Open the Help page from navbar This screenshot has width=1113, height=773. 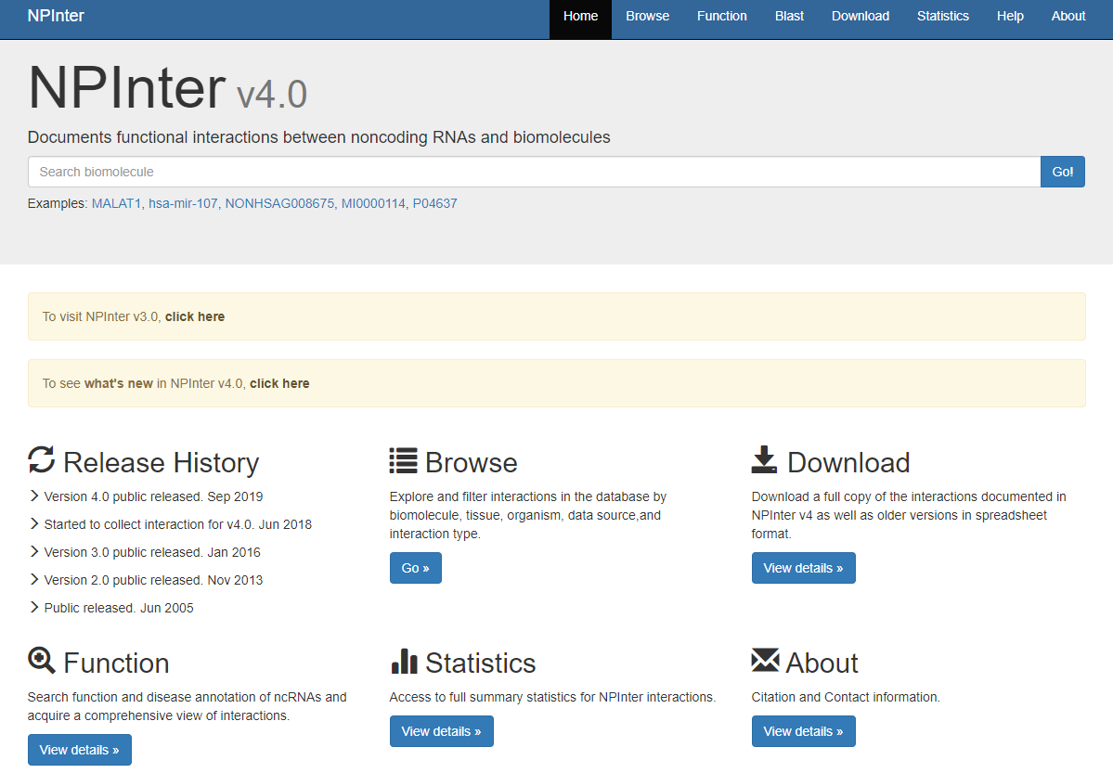click(x=1010, y=16)
